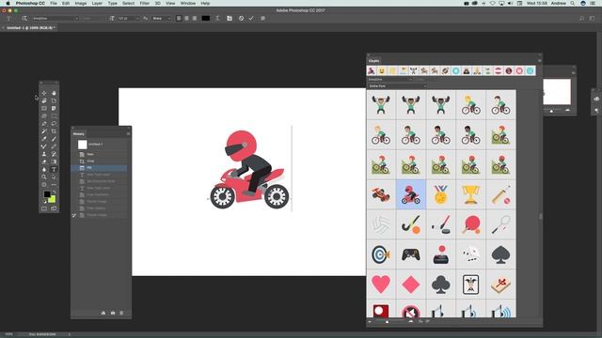Open Glyphs panel font family dropdown

pyautogui.click(x=389, y=79)
